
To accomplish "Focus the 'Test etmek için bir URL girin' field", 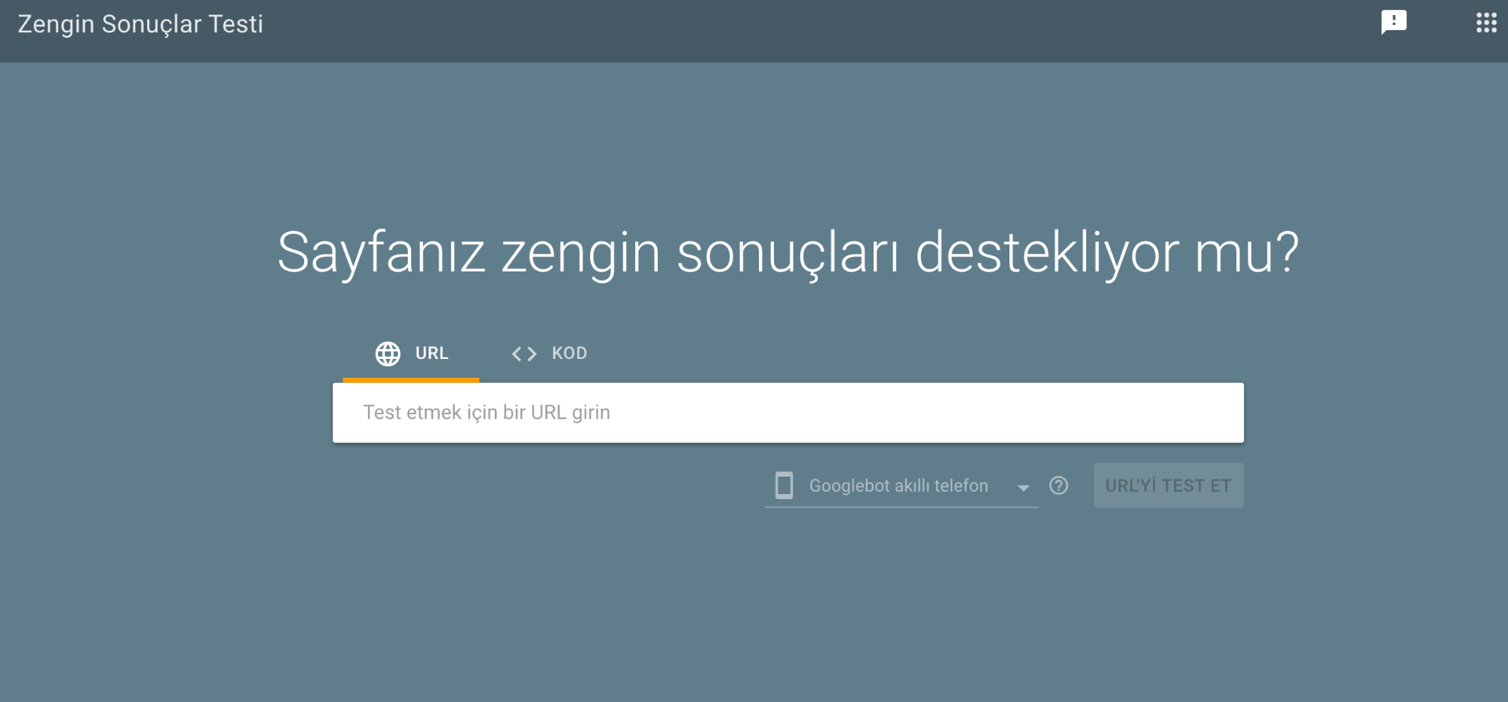I will (x=788, y=412).
